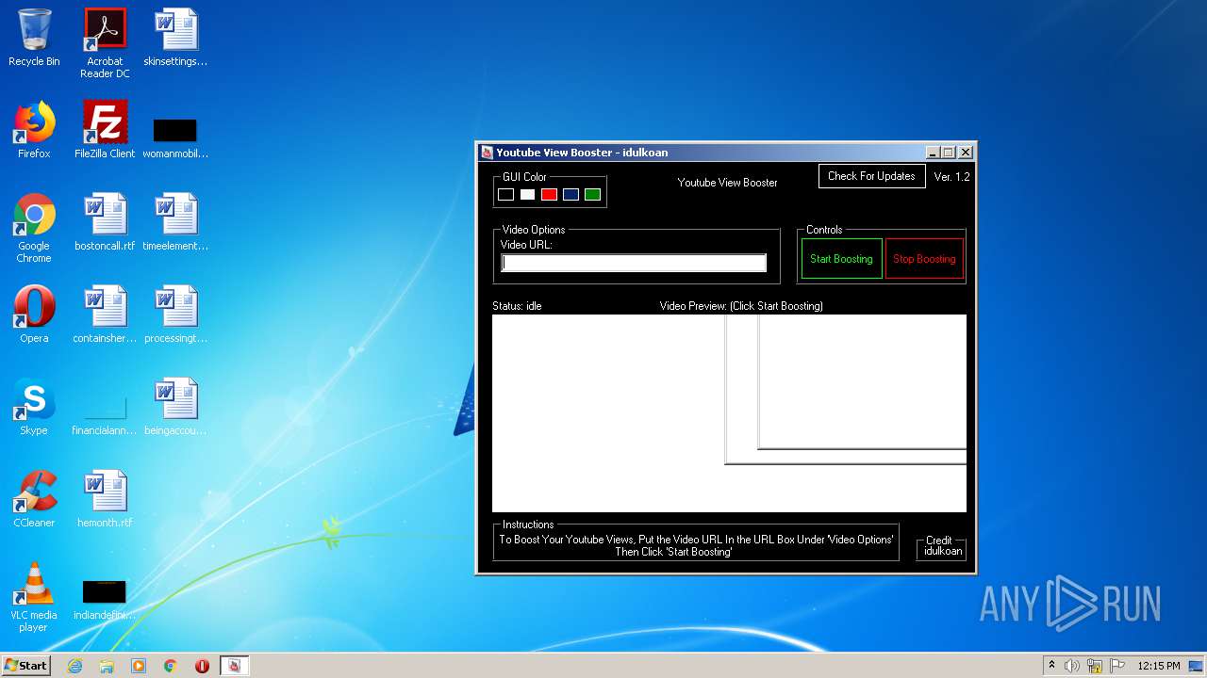Focus the Video URL input box
Viewport: 1207px width, 678px height.
tap(634, 263)
